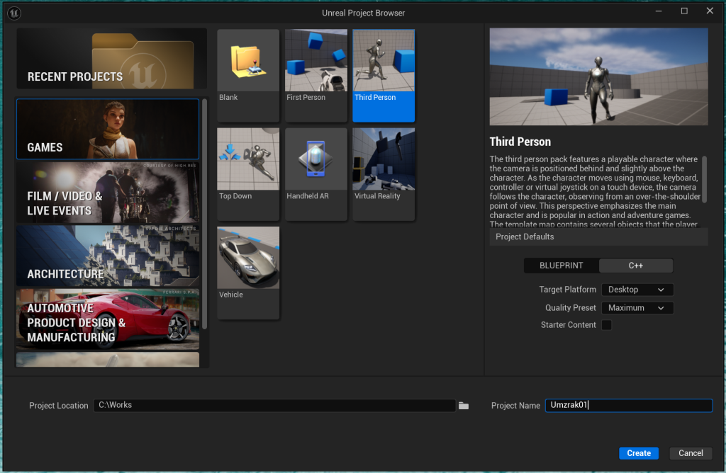The height and width of the screenshot is (473, 726).
Task: Select Blueprint project type
Action: tap(562, 266)
